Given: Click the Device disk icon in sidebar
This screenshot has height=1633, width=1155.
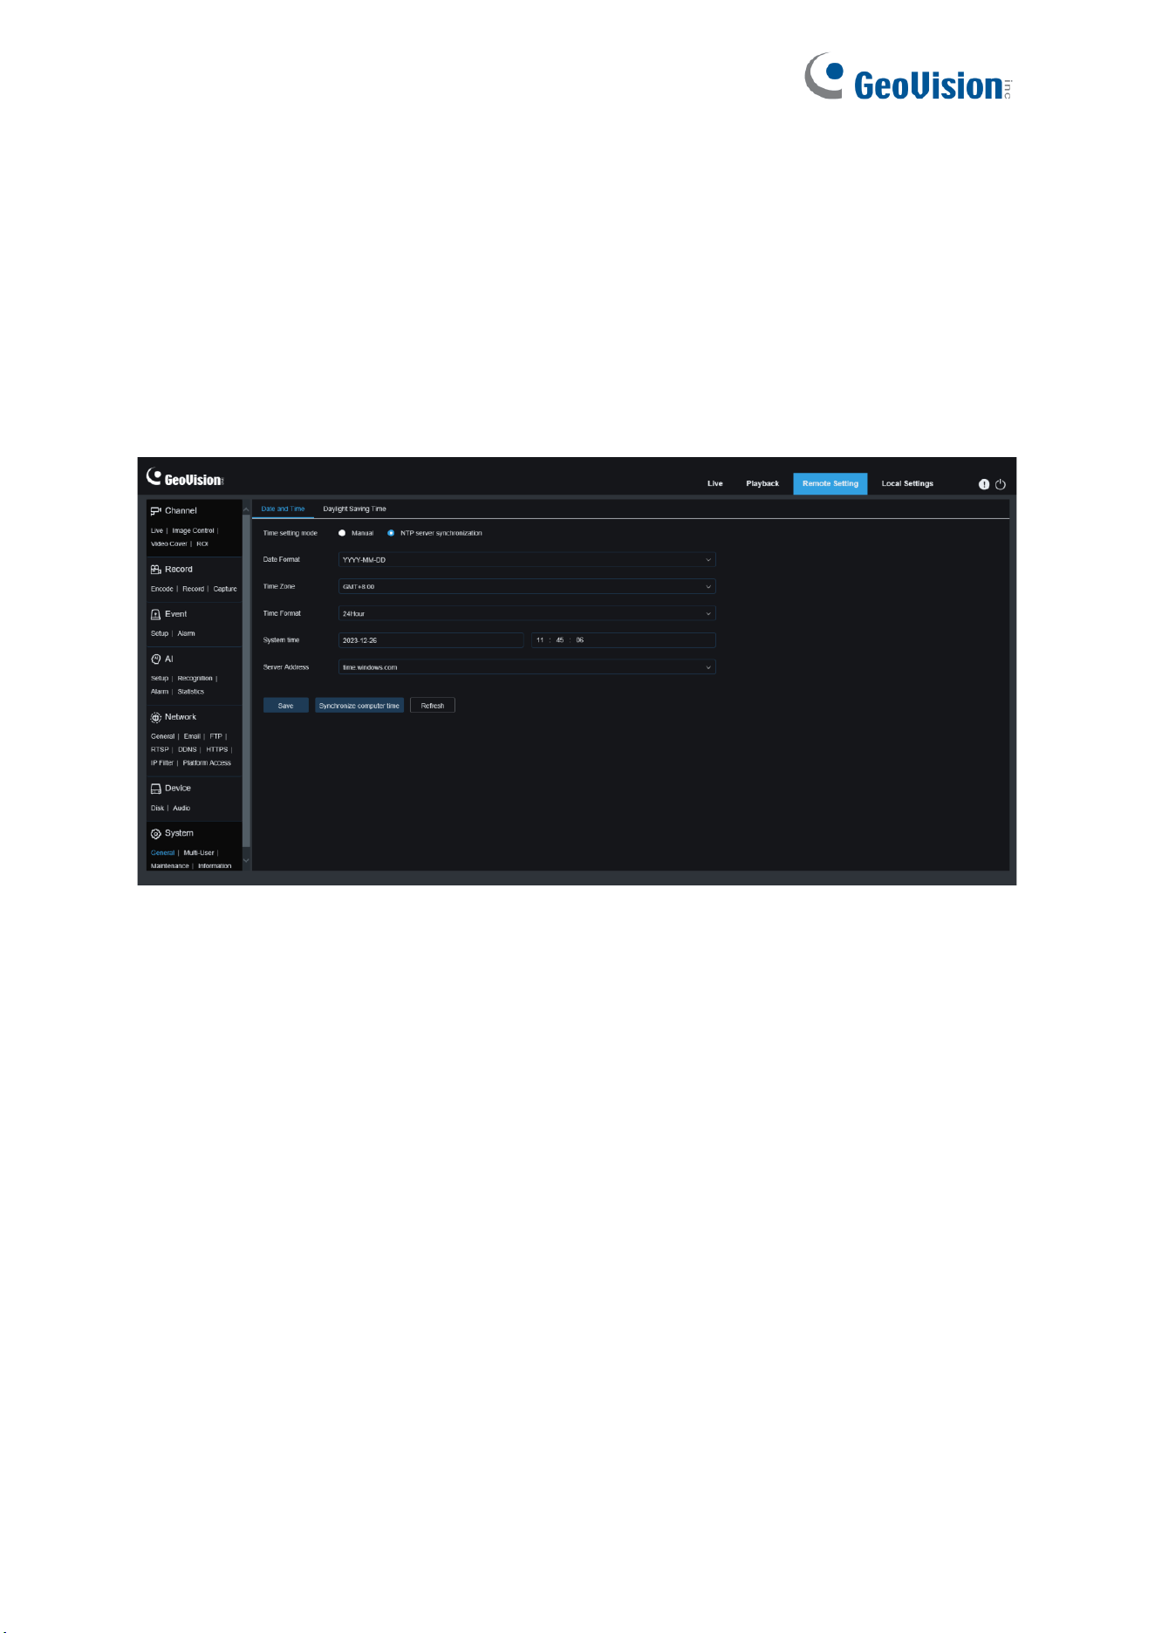Looking at the screenshot, I should (155, 789).
